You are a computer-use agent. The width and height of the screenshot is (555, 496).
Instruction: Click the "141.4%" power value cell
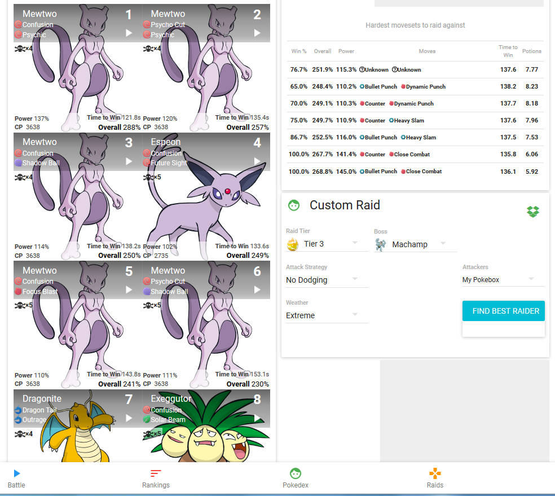(346, 155)
